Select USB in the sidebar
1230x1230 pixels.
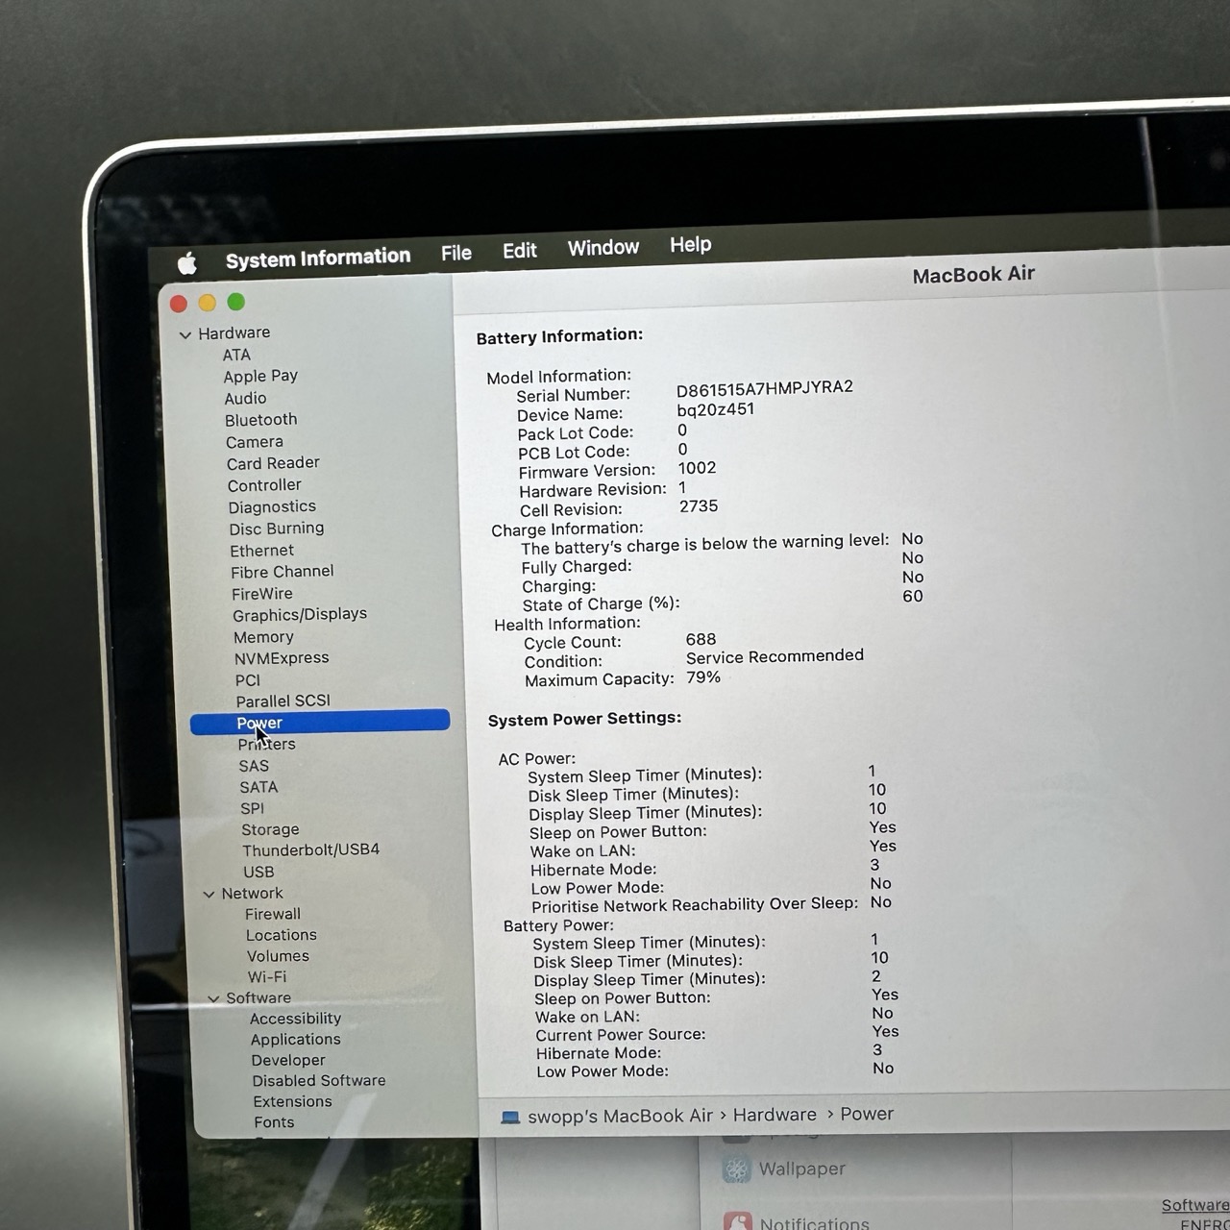[x=258, y=873]
